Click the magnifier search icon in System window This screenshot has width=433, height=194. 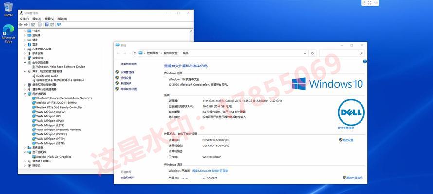coord(361,53)
